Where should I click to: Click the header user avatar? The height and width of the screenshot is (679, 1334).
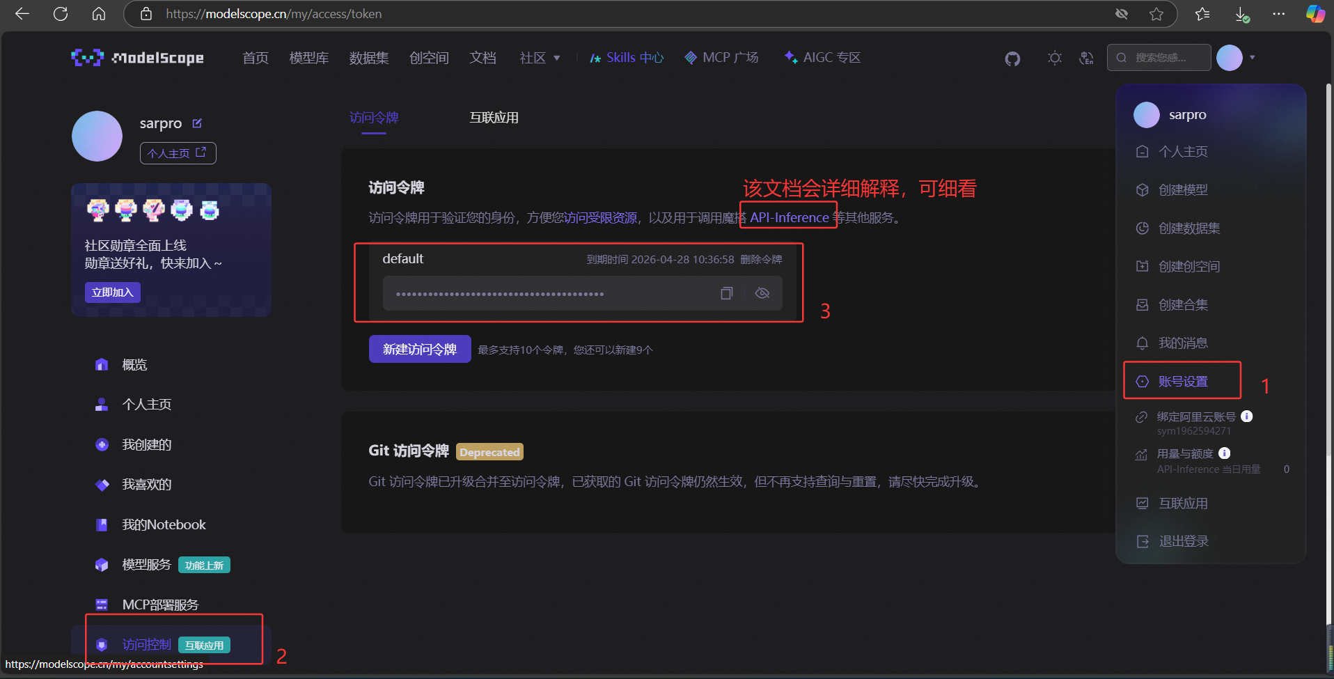[1230, 58]
